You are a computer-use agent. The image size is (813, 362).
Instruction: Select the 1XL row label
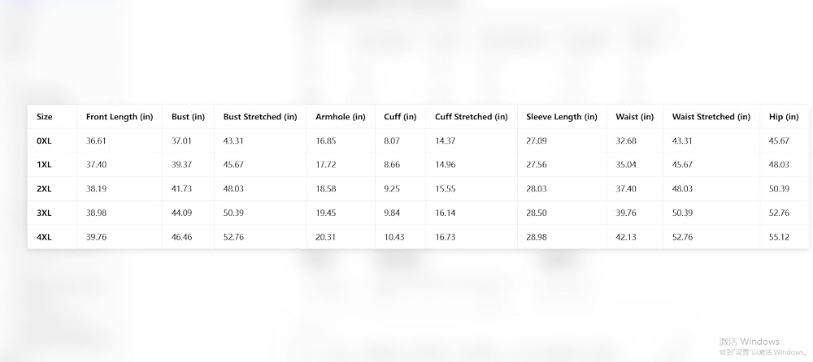point(44,165)
